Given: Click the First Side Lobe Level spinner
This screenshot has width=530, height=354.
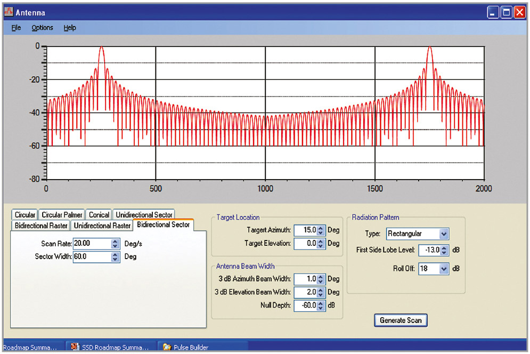Looking at the screenshot, I should click(445, 250).
